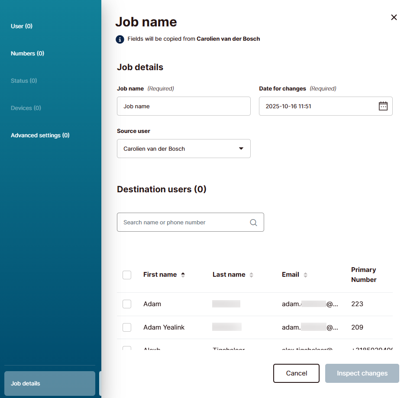Open the calendar date picker icon
This screenshot has height=398, width=404.
383,106
